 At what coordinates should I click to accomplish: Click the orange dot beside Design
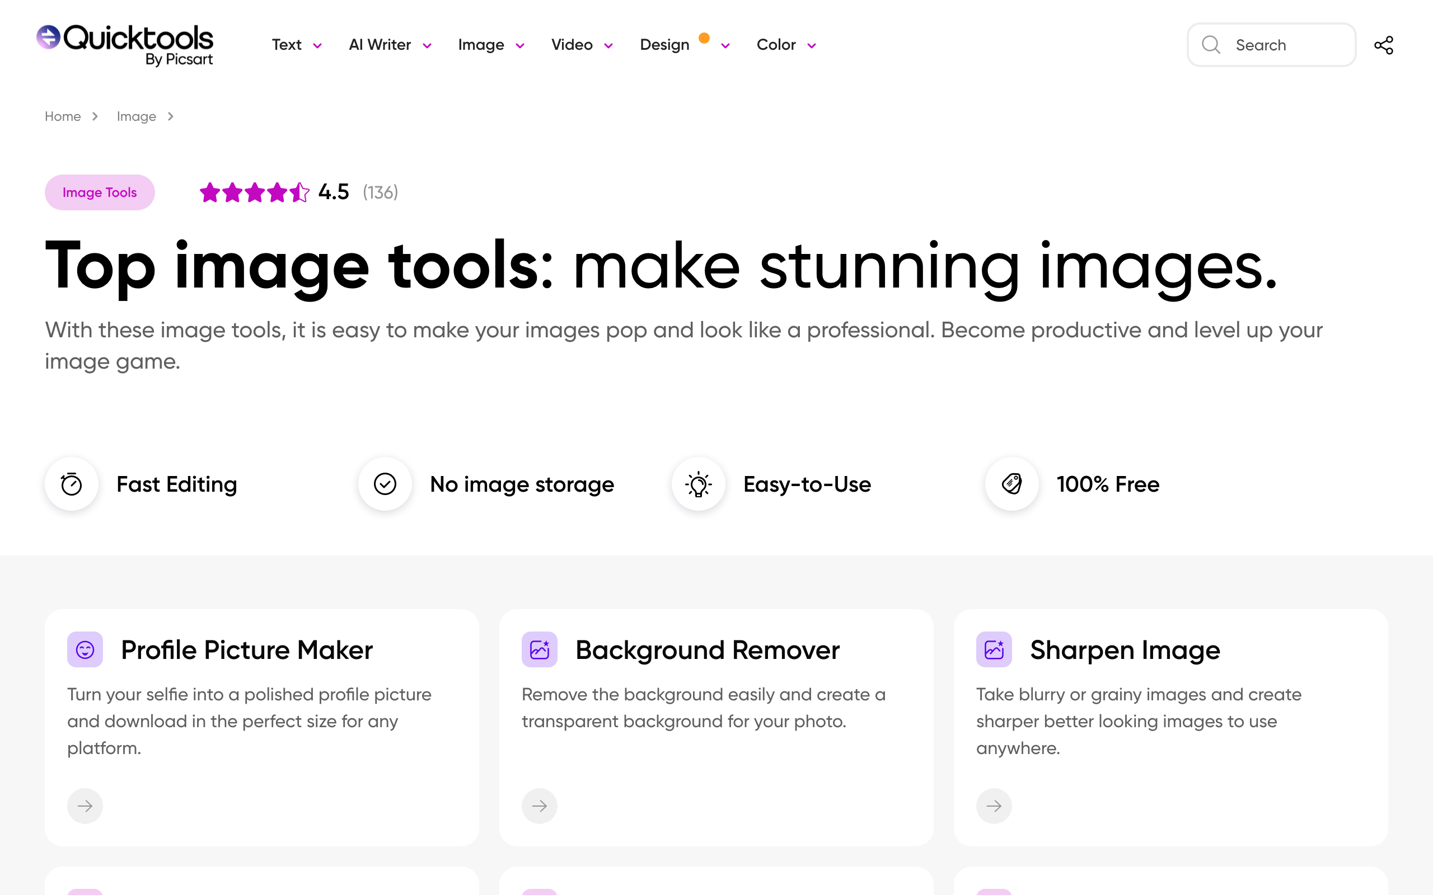pos(704,38)
